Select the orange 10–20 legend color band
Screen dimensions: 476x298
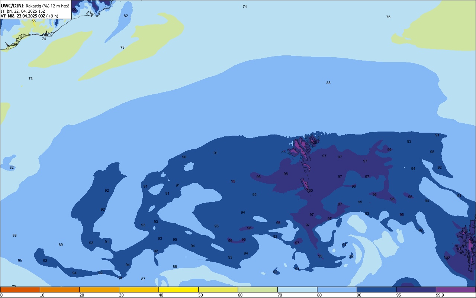[59, 289]
